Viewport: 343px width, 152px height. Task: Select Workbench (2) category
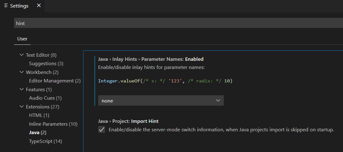42,72
